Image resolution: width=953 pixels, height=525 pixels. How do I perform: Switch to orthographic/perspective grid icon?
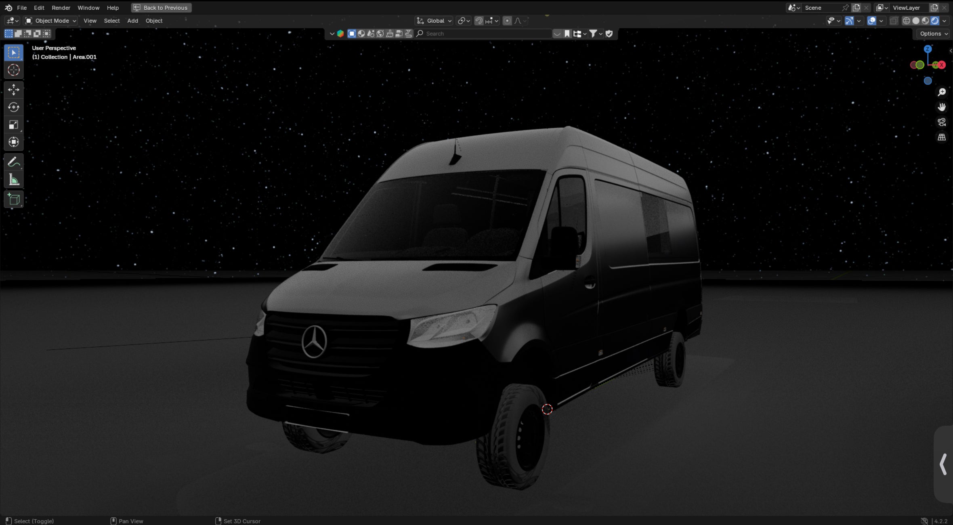pos(942,137)
